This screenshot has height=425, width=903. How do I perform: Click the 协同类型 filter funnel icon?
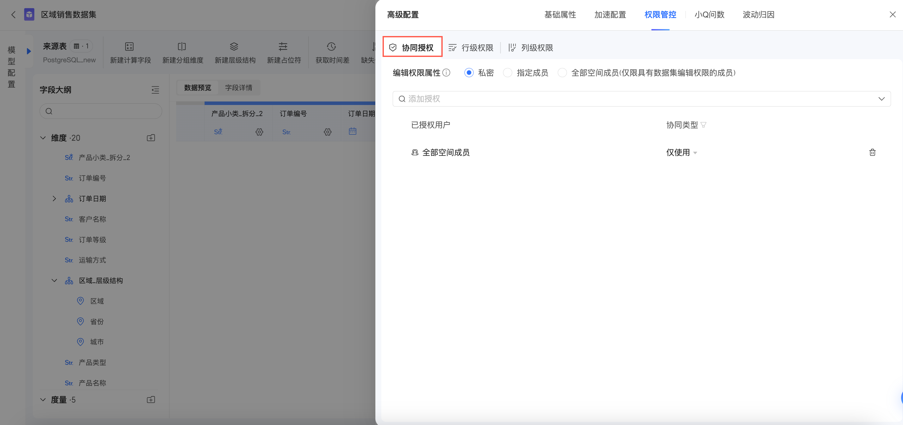coord(703,125)
